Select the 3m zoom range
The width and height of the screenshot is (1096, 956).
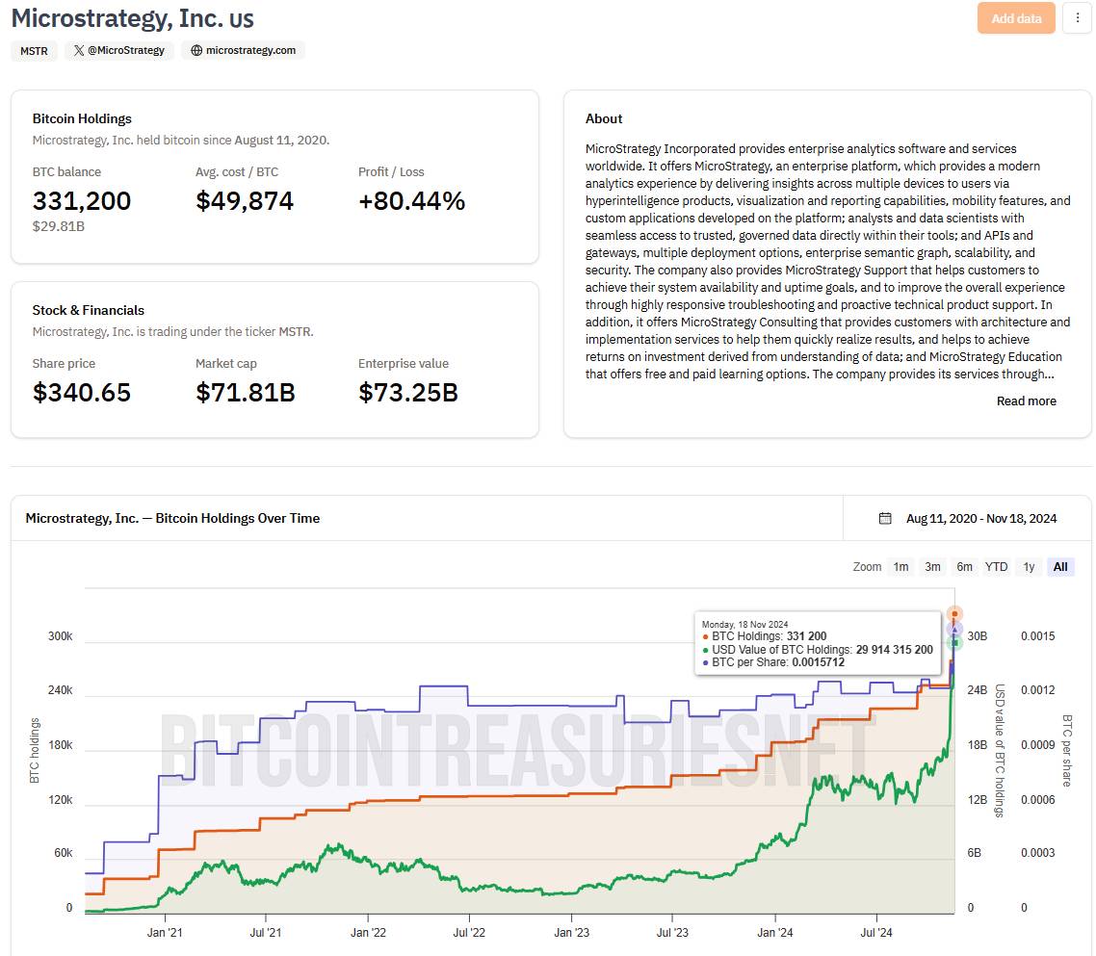pos(932,567)
